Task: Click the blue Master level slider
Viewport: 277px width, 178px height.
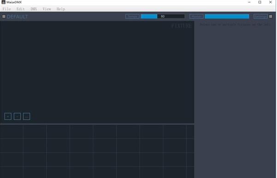Action: (227, 17)
